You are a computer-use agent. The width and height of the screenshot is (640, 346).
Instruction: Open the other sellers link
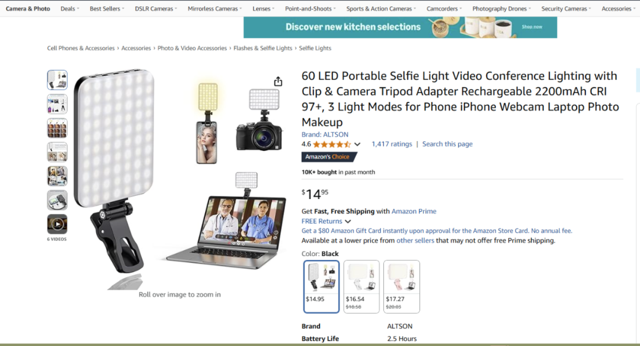point(415,241)
